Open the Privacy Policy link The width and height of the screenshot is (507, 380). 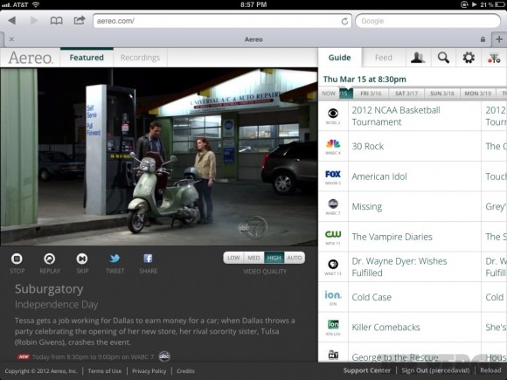coord(149,371)
